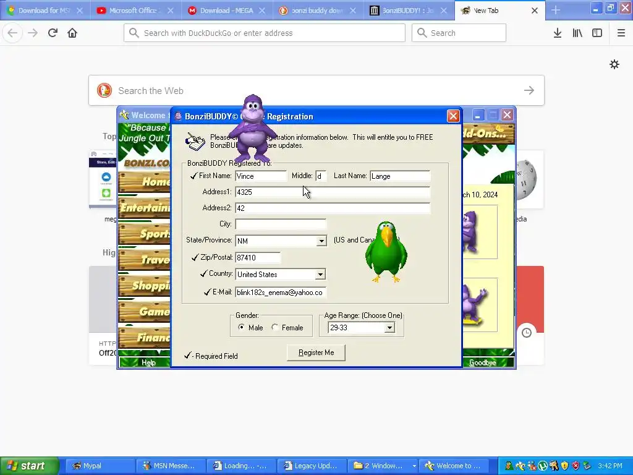The height and width of the screenshot is (475, 633).
Task: Click the browser address bar
Action: [265, 33]
